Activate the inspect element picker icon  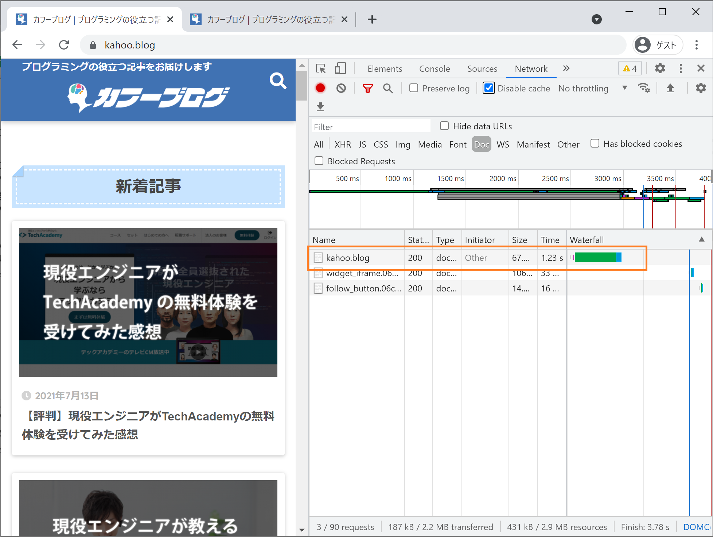pyautogui.click(x=321, y=68)
